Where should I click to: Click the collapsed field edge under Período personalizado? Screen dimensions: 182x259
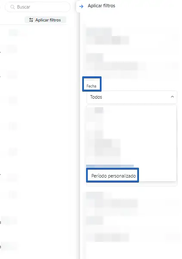(132, 184)
